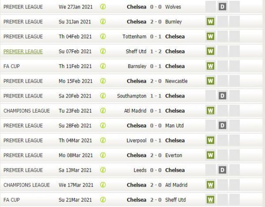Select the W badge on Barnsley row

[210, 66]
